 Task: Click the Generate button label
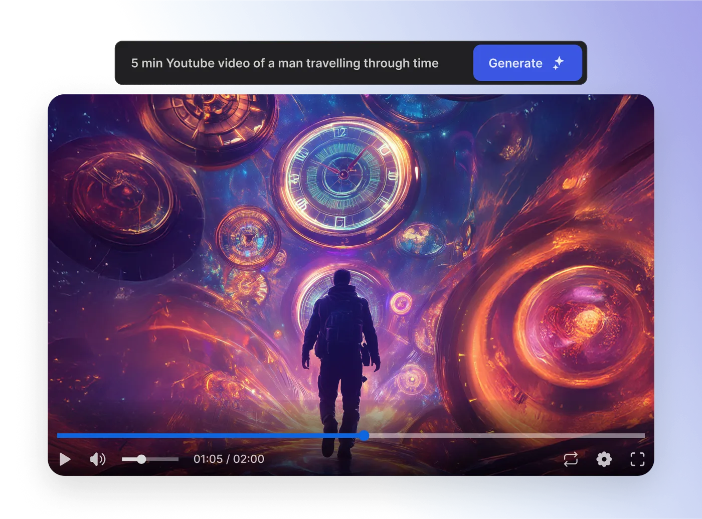click(x=515, y=63)
